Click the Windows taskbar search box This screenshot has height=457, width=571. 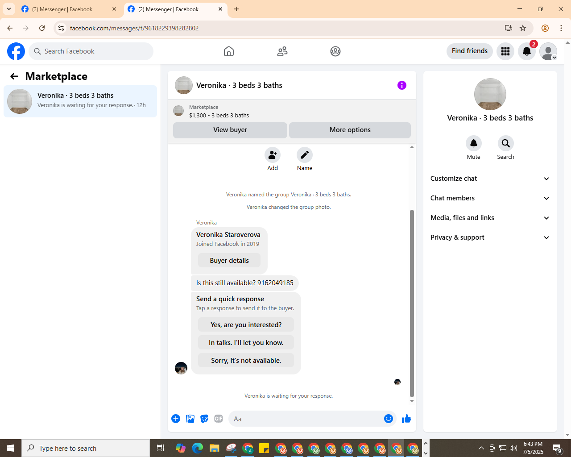tap(86, 448)
